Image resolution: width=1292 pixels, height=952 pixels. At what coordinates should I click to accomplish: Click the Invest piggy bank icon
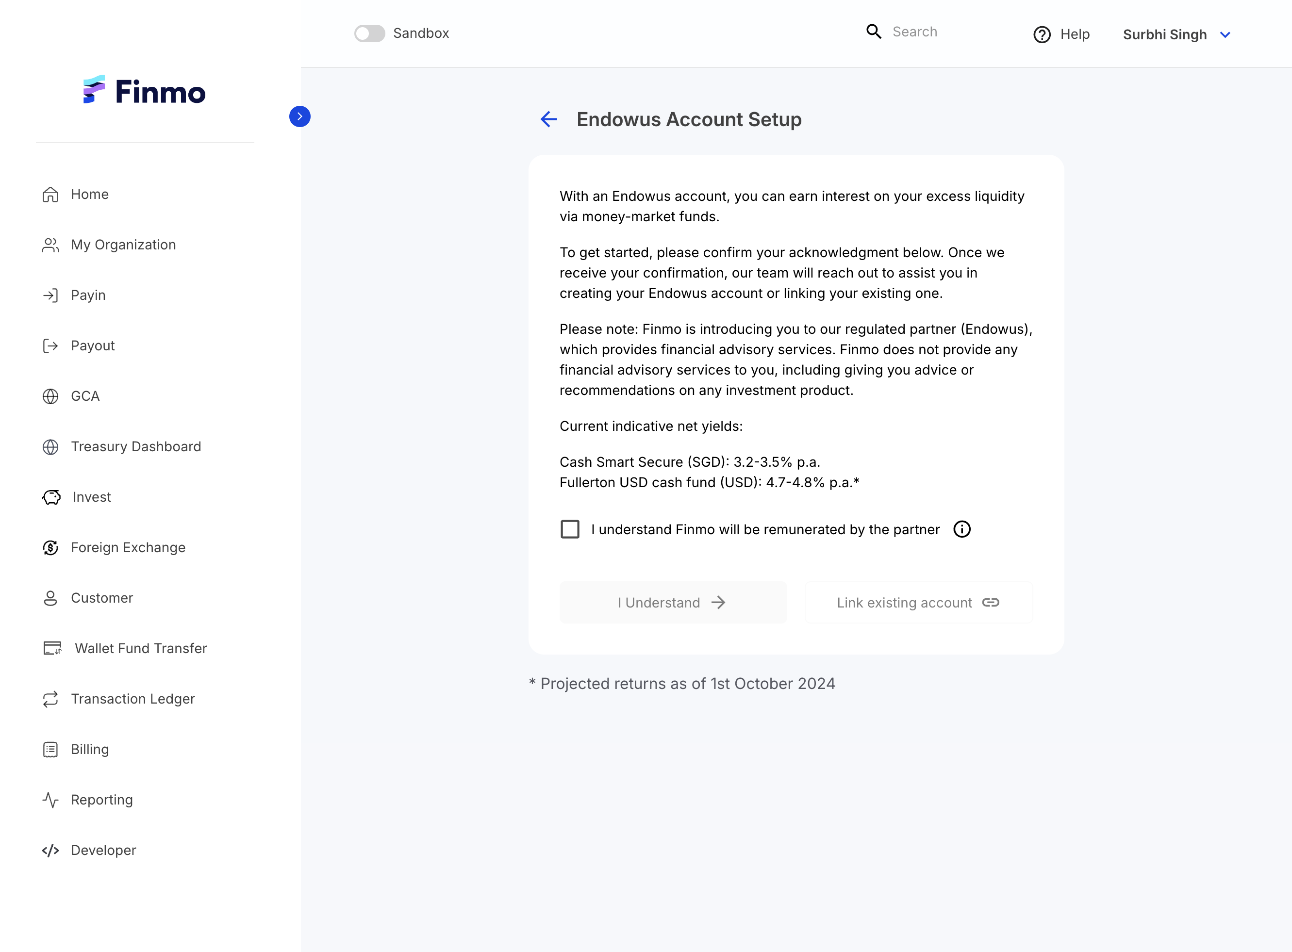point(52,497)
